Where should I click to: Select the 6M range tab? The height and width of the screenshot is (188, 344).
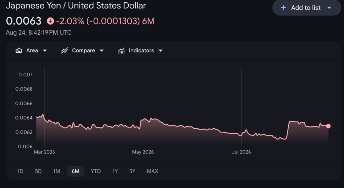tap(76, 171)
